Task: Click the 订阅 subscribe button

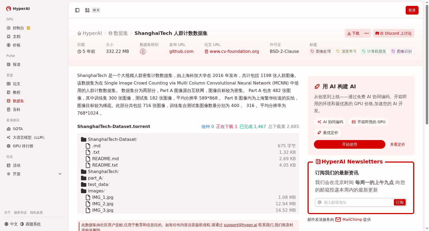Action: [400, 202]
